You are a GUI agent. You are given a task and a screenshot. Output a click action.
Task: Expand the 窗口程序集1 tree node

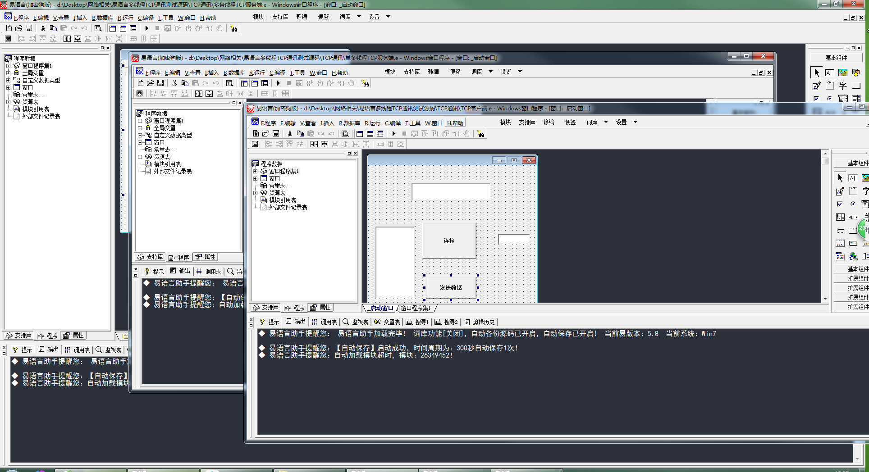pyautogui.click(x=256, y=171)
